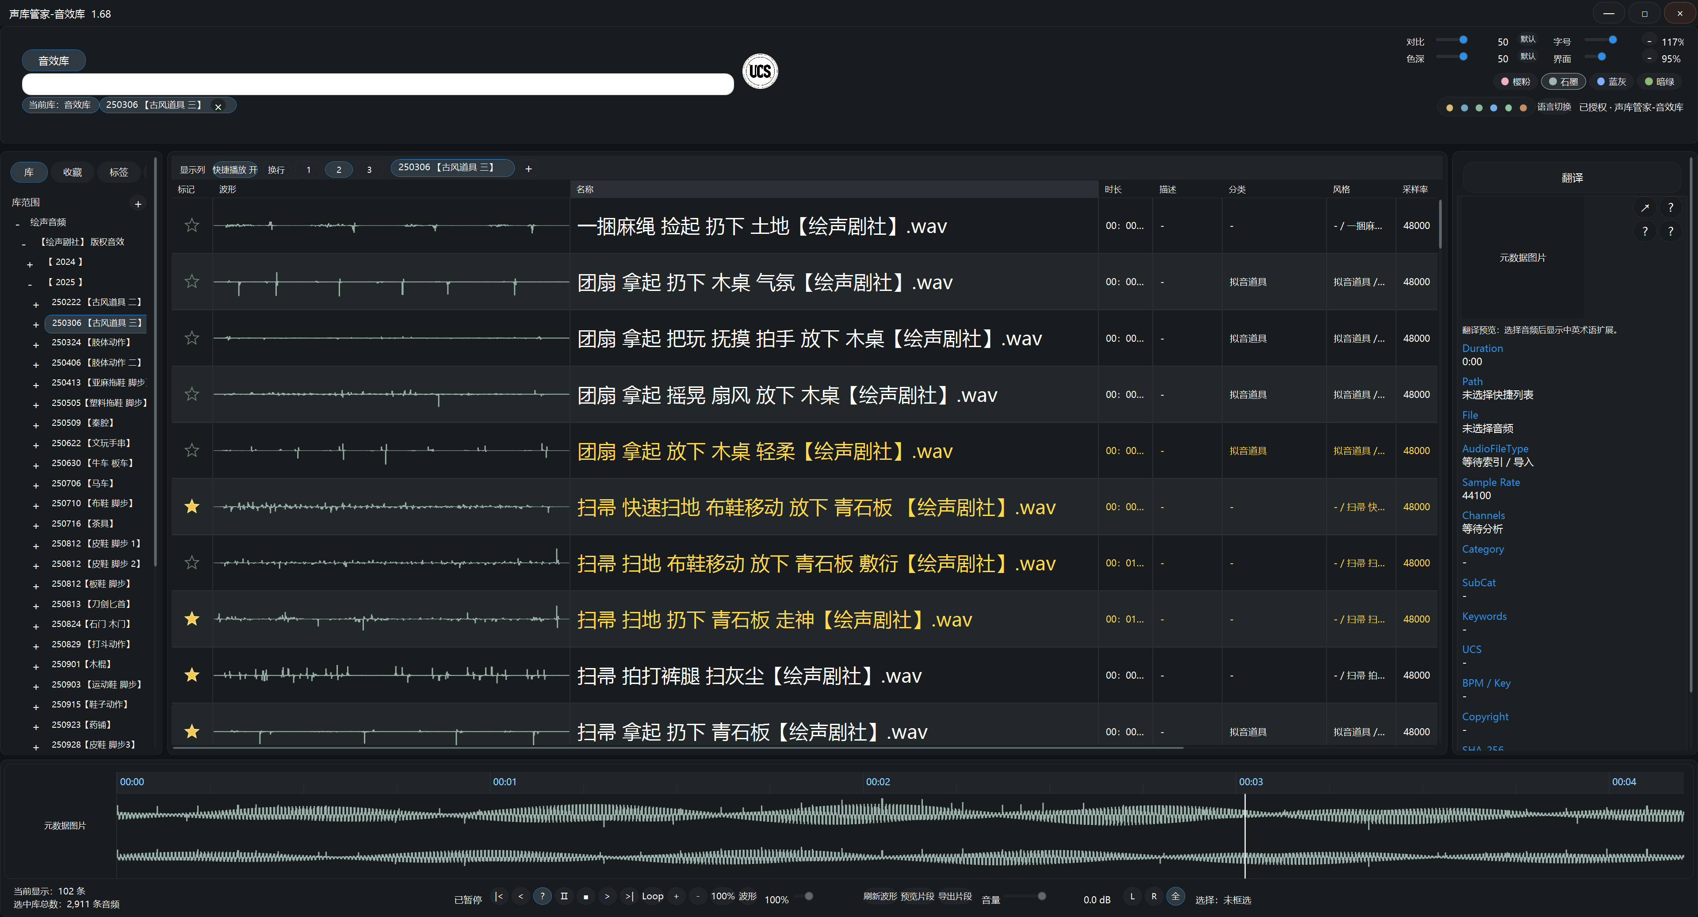Click the pause button in playback bar
1698x917 pixels.
[564, 897]
